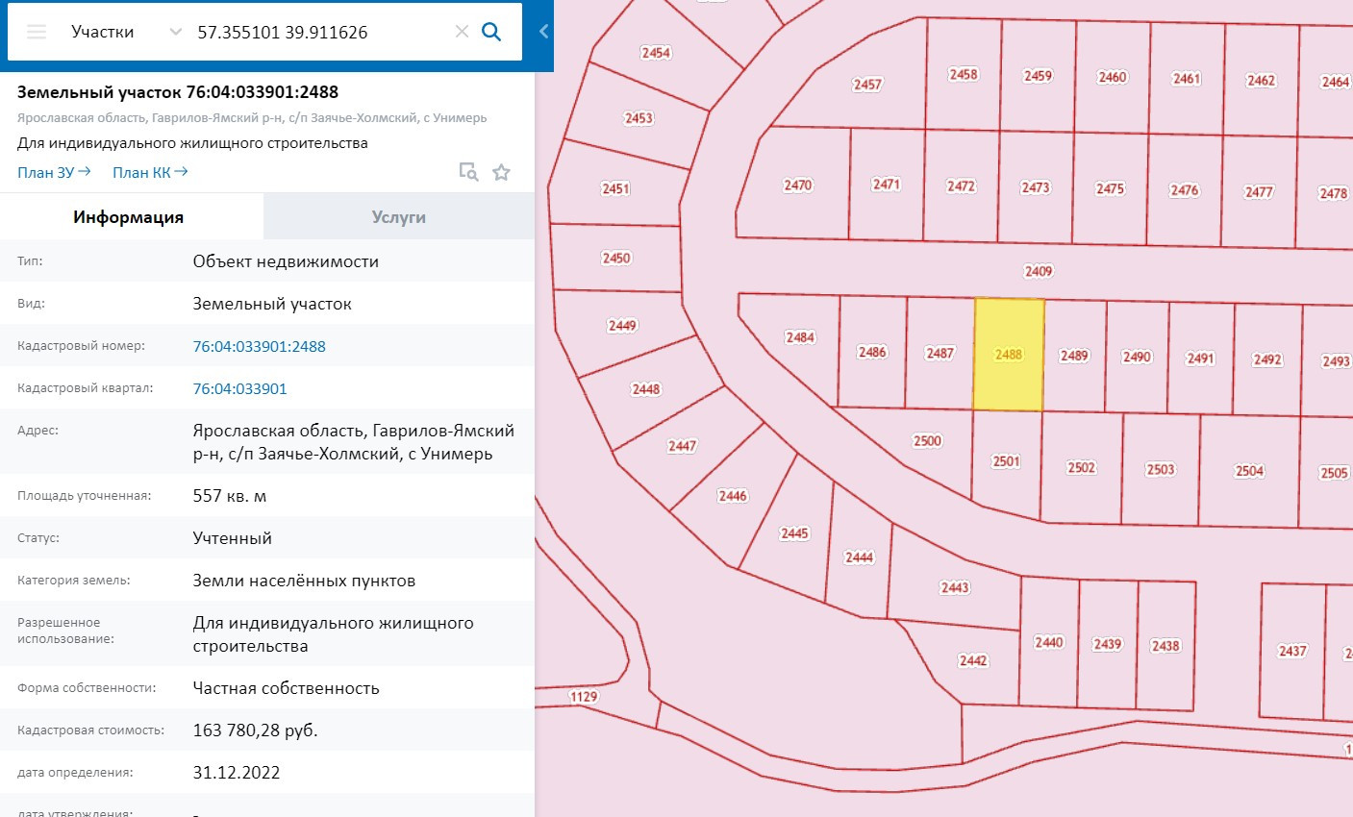Open the cadastral quarter link 76:04:033901
This screenshot has height=817, width=1353.
coord(239,388)
